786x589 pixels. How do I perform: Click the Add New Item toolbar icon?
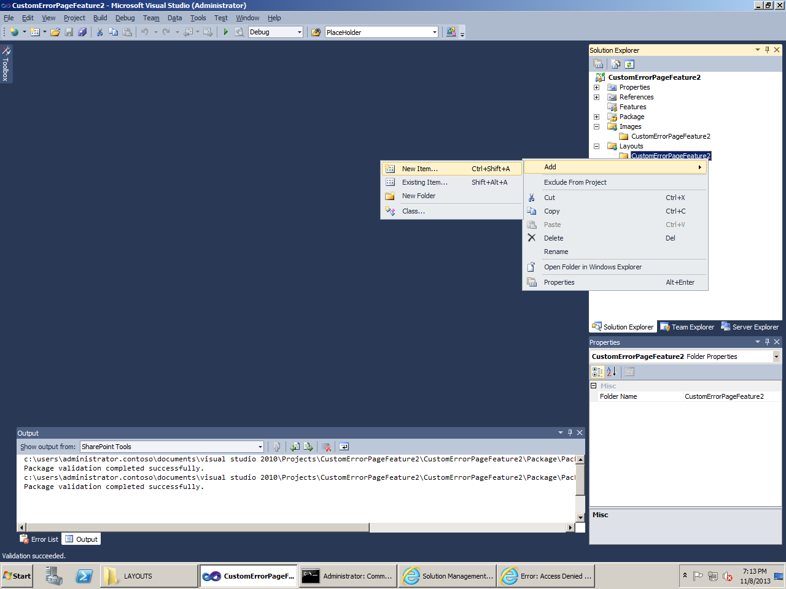[x=35, y=32]
